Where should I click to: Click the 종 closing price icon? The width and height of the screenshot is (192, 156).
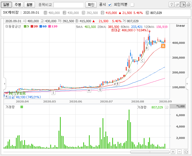(x=103, y=13)
